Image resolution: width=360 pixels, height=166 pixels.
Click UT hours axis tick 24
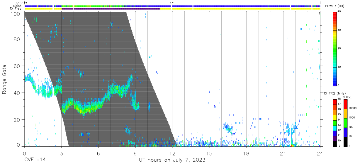click(x=320, y=153)
